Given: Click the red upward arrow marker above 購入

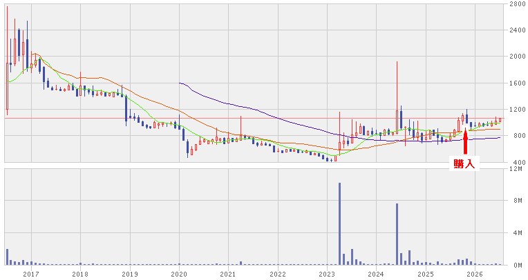Looking at the screenshot, I should pos(466,141).
